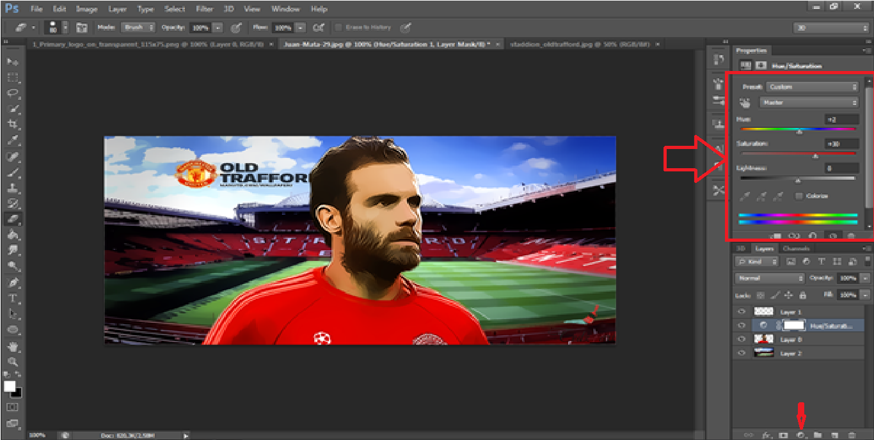Viewport: 874px width, 440px height.
Task: Click the on-image adjustment hand tool
Action: tap(745, 102)
